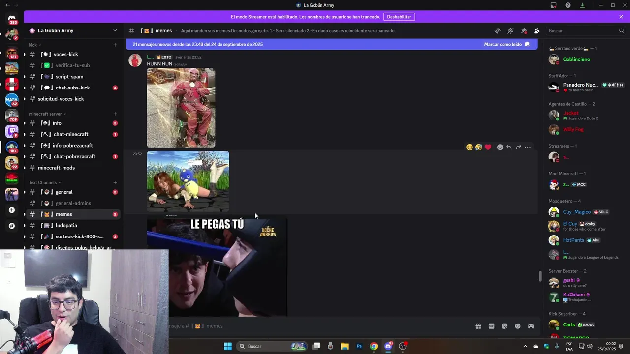
Task: Toggle channel notification mute bell
Action: pos(510,30)
